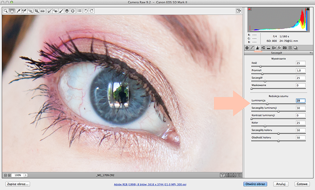Click the Luminancja slider handle

pyautogui.click(x=267, y=104)
